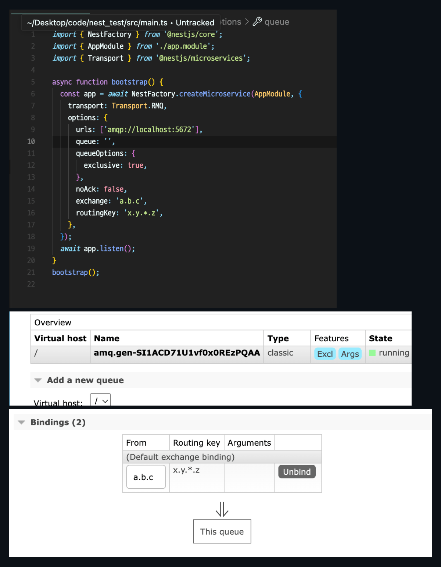Open queue amq.gen-SI1ACD71U1vf0x0REzPQAA

177,353
